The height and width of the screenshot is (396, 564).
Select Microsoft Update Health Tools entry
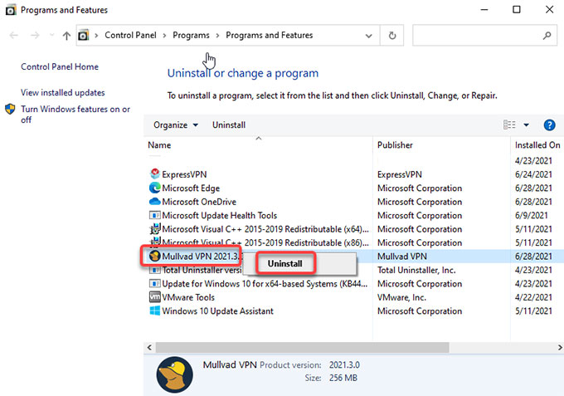click(x=220, y=215)
